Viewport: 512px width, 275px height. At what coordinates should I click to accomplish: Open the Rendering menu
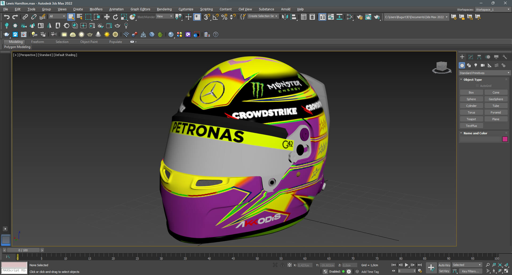tap(164, 9)
